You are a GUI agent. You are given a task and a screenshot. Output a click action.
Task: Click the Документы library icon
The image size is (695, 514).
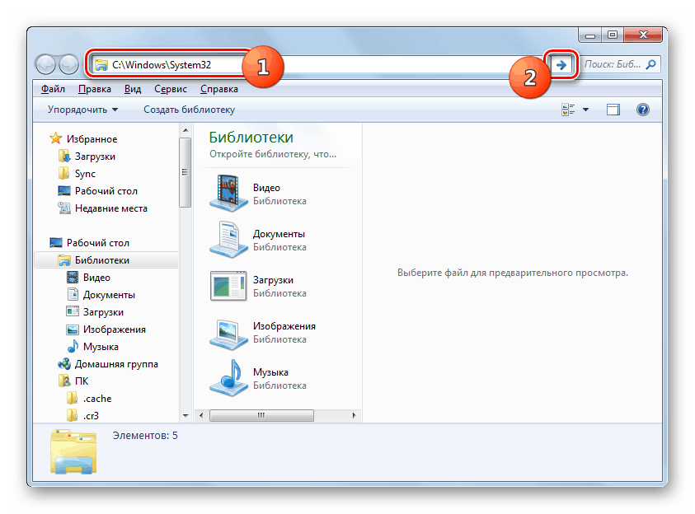[x=228, y=240]
